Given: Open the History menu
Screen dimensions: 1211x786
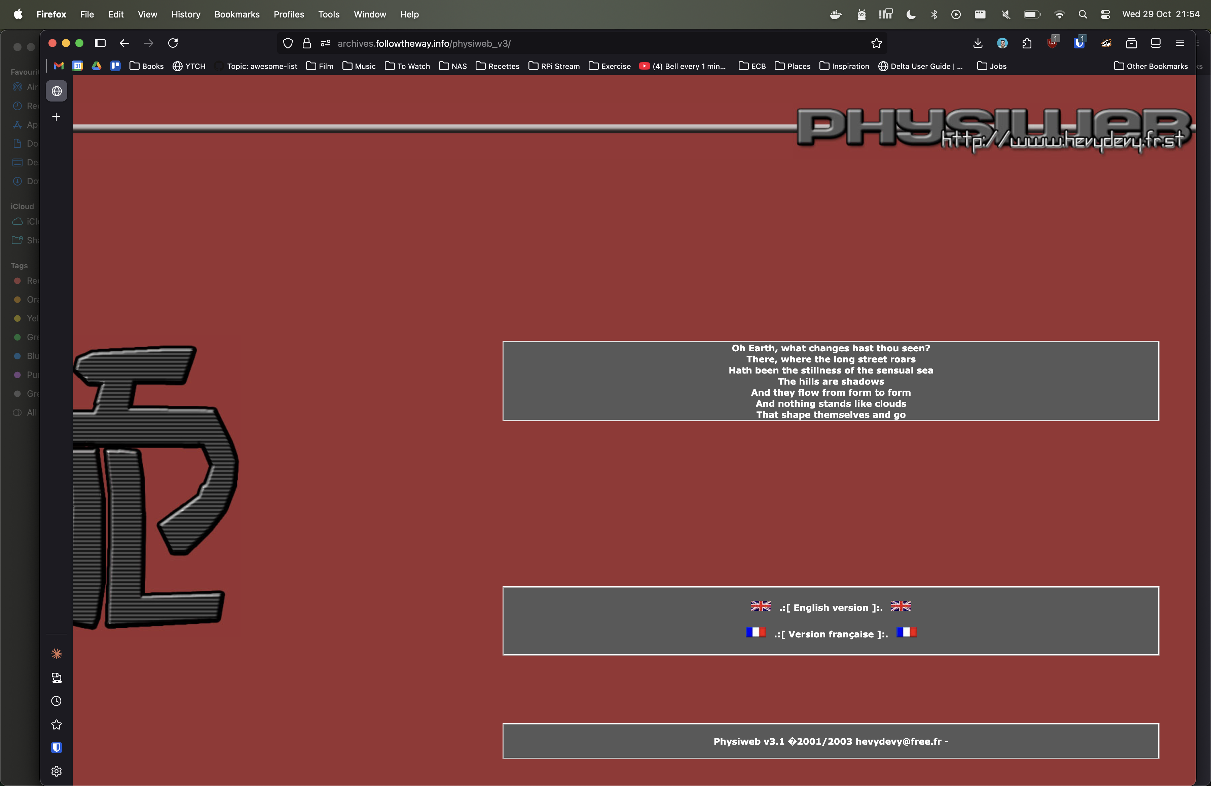Looking at the screenshot, I should pyautogui.click(x=186, y=14).
